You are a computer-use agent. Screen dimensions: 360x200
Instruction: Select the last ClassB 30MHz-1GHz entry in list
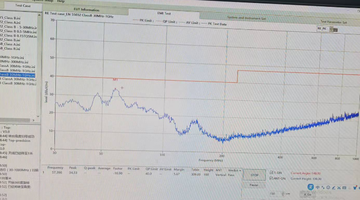[x=18, y=84]
